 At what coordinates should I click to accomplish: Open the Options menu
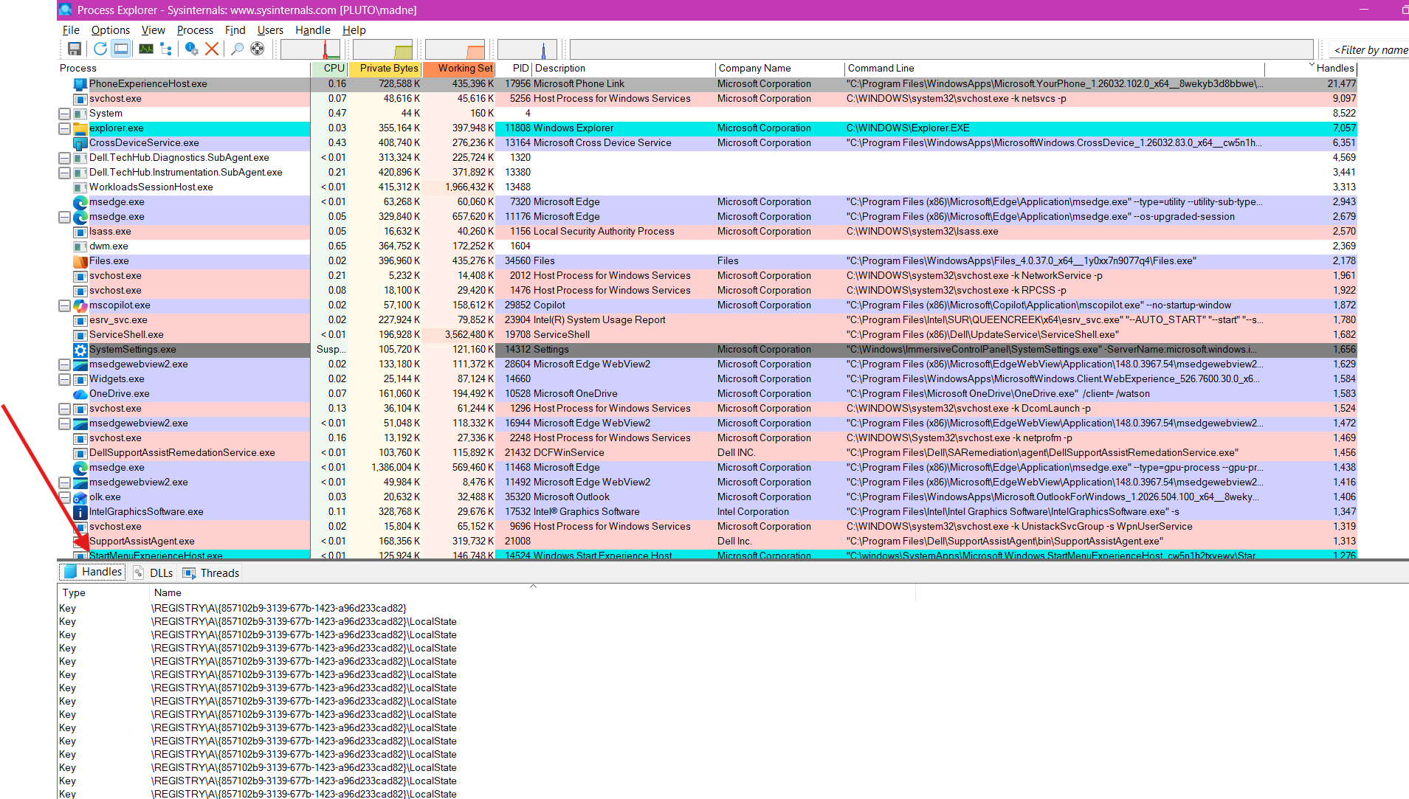[111, 30]
